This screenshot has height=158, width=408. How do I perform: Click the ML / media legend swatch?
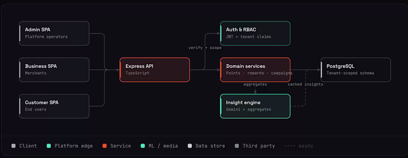pos(142,146)
